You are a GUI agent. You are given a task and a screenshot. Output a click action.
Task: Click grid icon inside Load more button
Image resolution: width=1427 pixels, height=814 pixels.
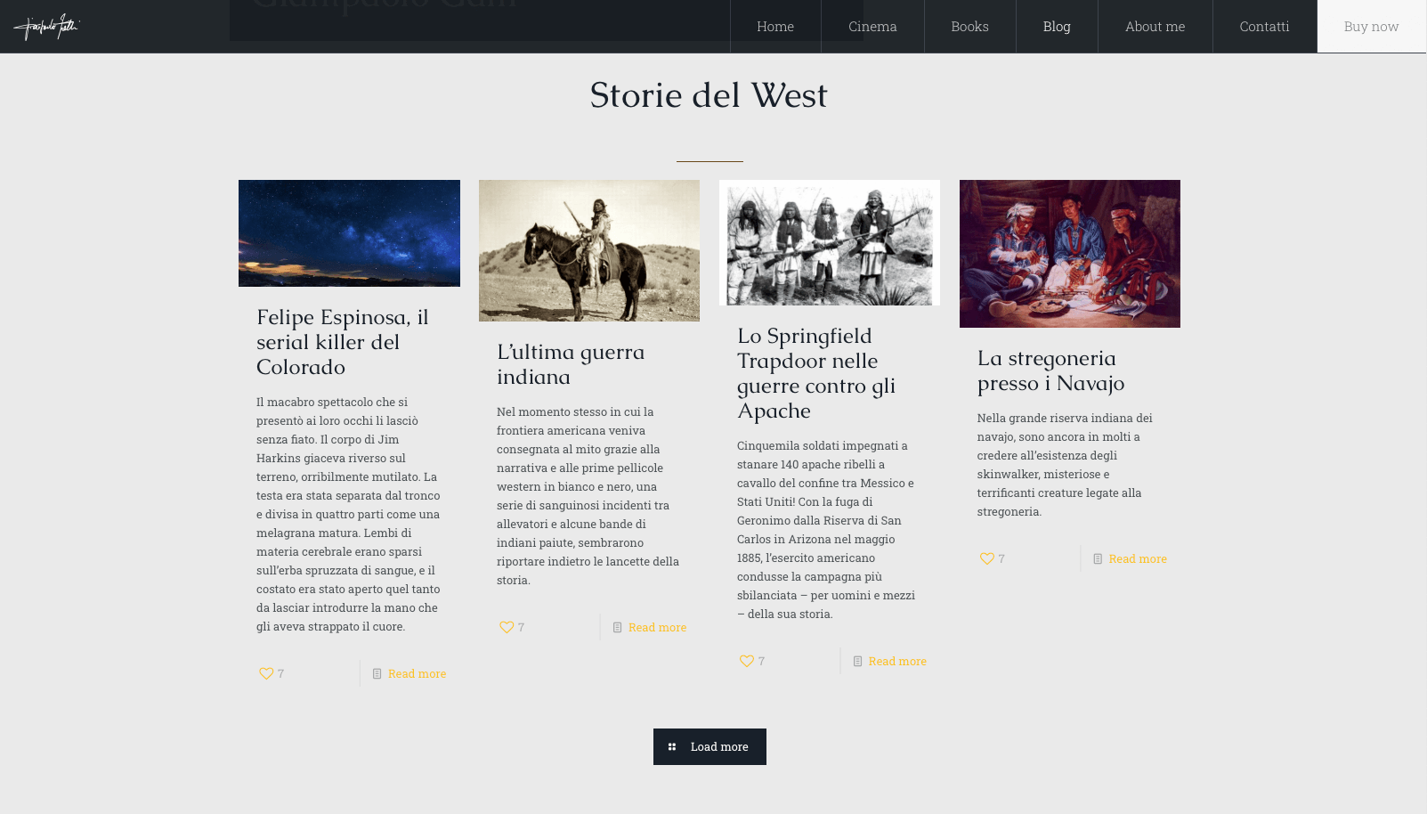[x=672, y=747]
